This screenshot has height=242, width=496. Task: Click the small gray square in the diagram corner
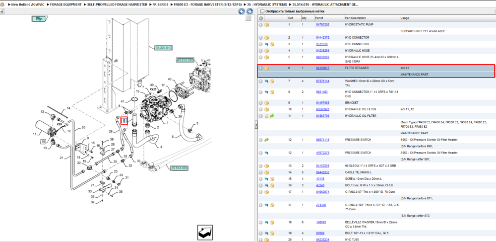pos(248,18)
